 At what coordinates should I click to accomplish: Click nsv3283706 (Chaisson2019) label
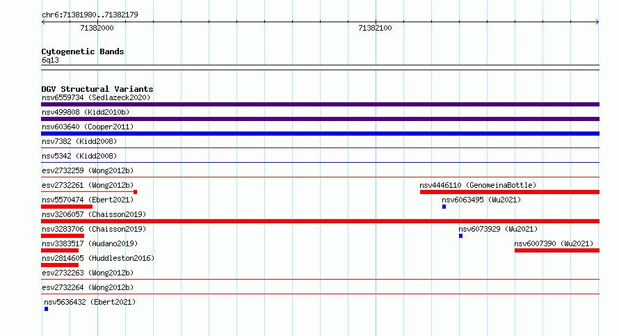coord(94,229)
